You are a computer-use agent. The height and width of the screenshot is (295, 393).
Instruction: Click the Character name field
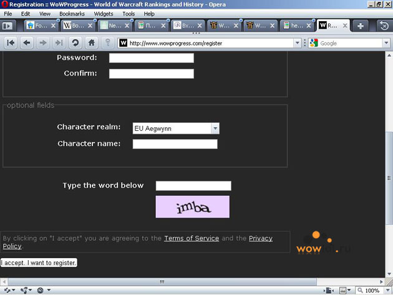tap(175, 144)
